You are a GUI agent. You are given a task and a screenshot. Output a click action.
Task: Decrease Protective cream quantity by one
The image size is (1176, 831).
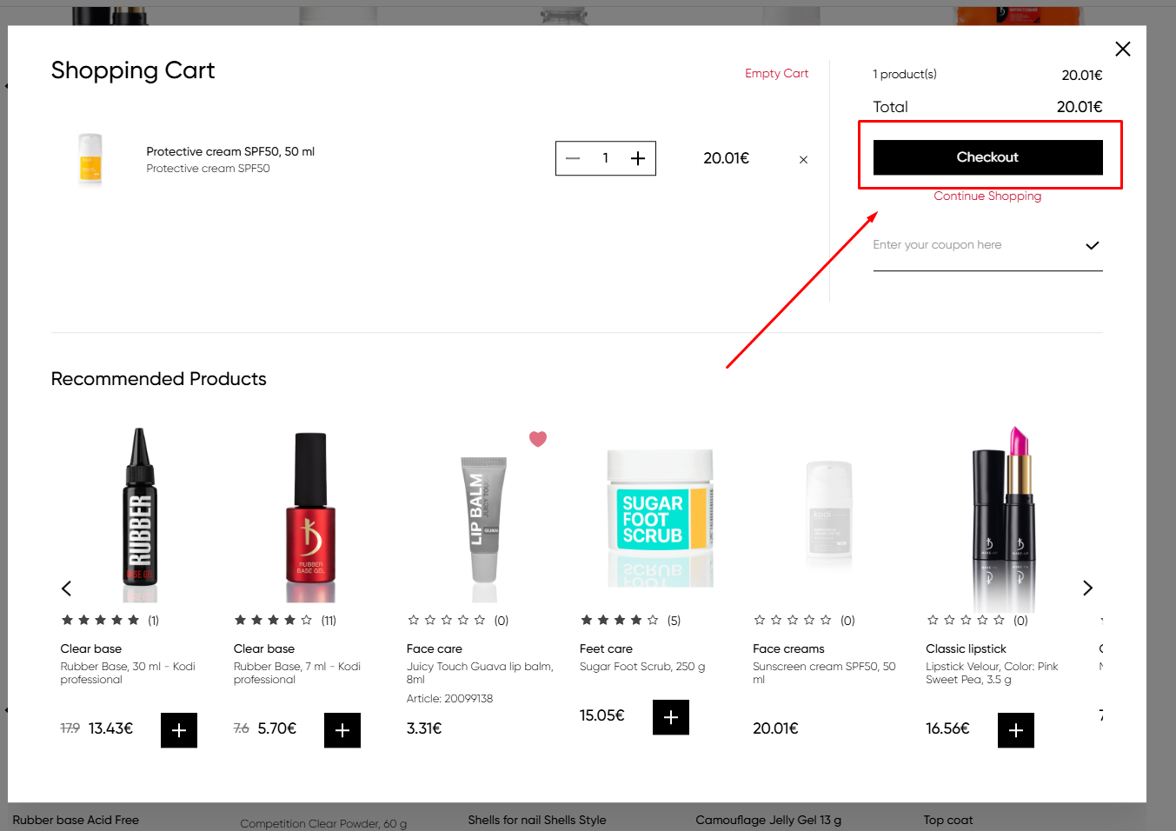click(x=573, y=158)
